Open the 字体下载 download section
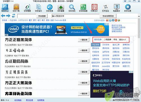This screenshot has width=141, height=102. click(x=16, y=8)
